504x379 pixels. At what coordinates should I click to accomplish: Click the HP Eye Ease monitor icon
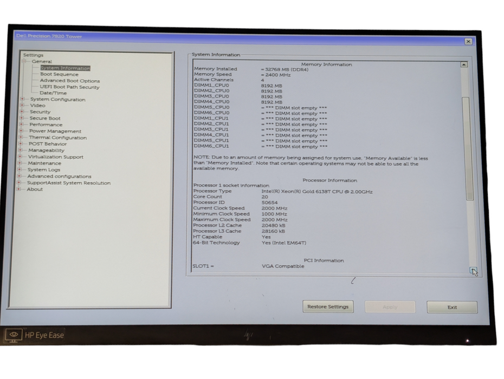click(x=14, y=335)
